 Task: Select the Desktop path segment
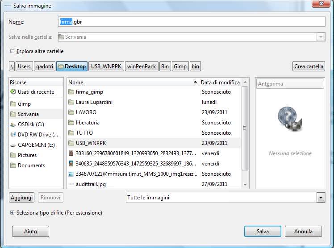[x=72, y=66]
